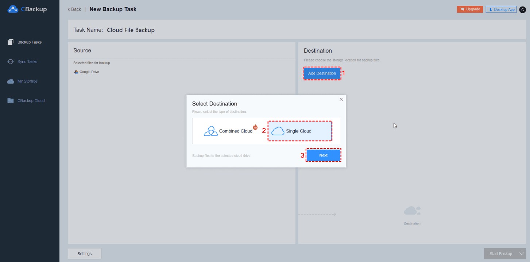Click the Single Cloud icon in dialog
Image resolution: width=530 pixels, height=262 pixels.
tap(278, 131)
